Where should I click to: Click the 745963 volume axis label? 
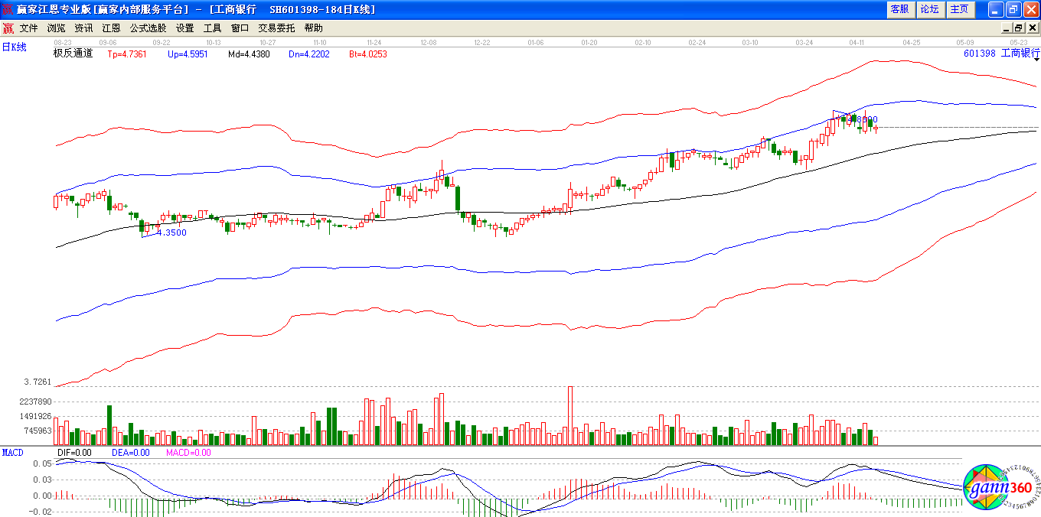(37, 431)
